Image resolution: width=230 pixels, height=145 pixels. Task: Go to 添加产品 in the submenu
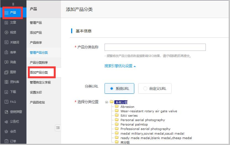click(36, 33)
